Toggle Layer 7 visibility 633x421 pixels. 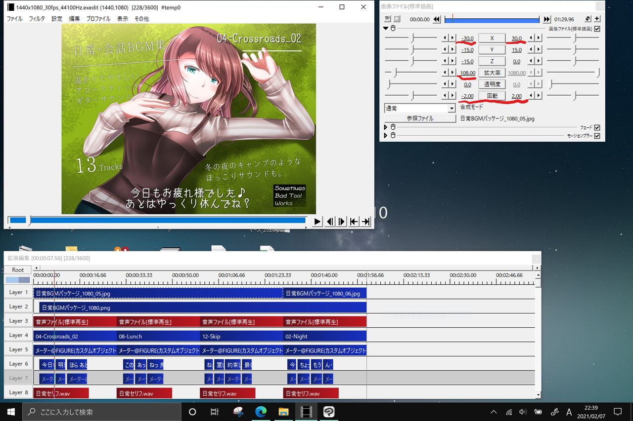click(x=18, y=378)
